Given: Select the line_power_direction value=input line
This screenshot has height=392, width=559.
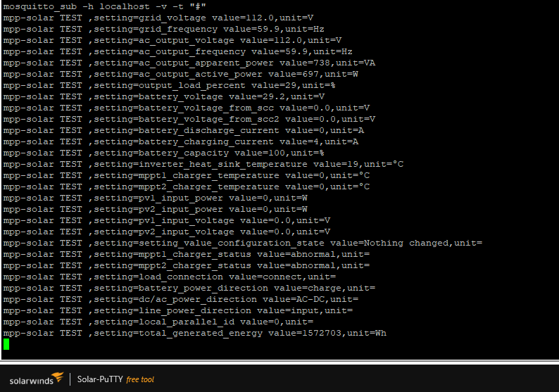Looking at the screenshot, I should pos(178,311).
